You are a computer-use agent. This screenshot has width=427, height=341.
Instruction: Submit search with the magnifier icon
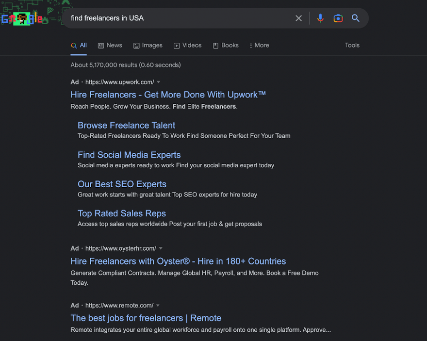coord(355,18)
